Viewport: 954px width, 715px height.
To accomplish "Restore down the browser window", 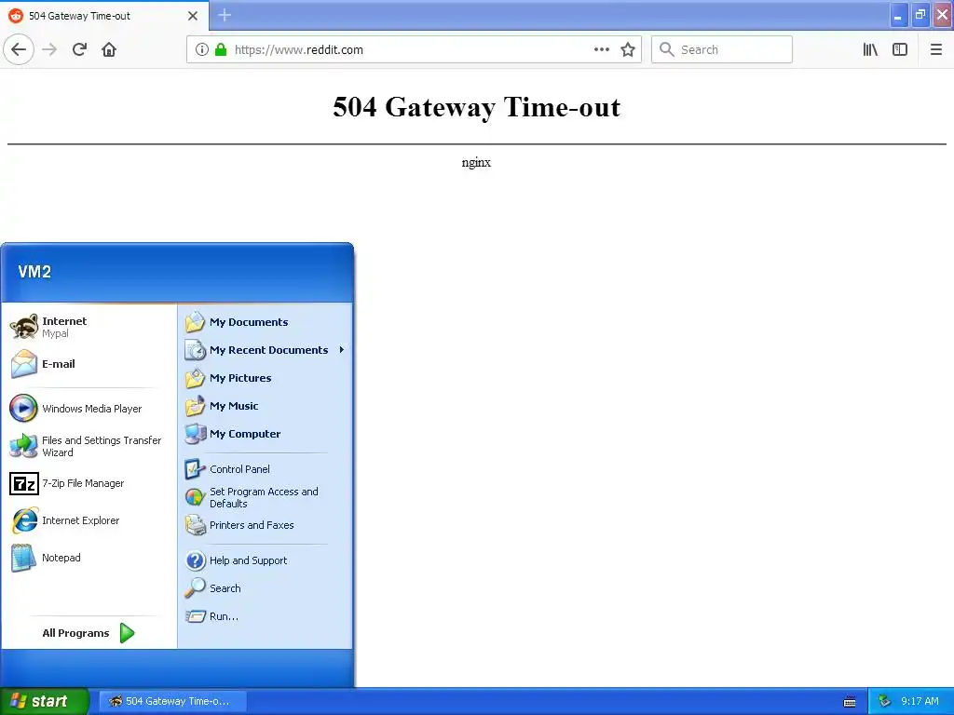I will tap(920, 15).
